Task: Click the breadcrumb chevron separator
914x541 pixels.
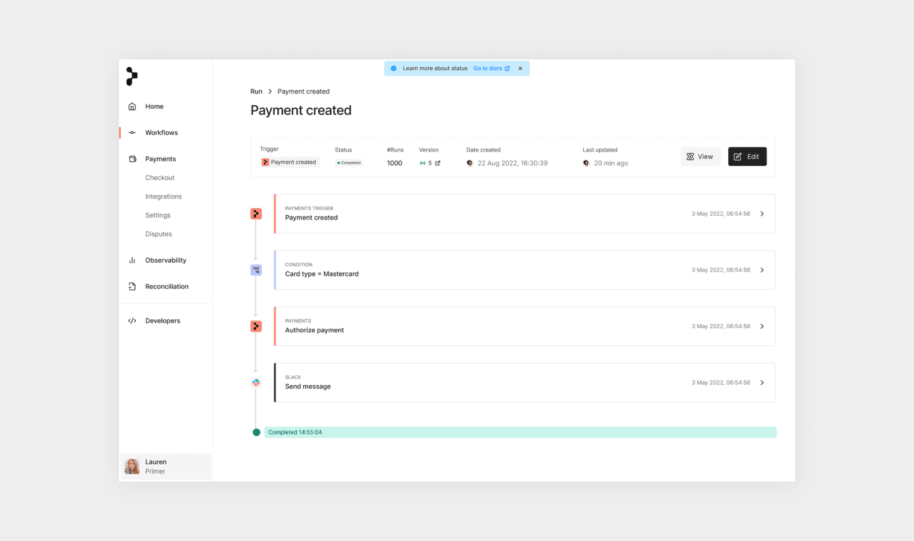Action: coord(270,92)
